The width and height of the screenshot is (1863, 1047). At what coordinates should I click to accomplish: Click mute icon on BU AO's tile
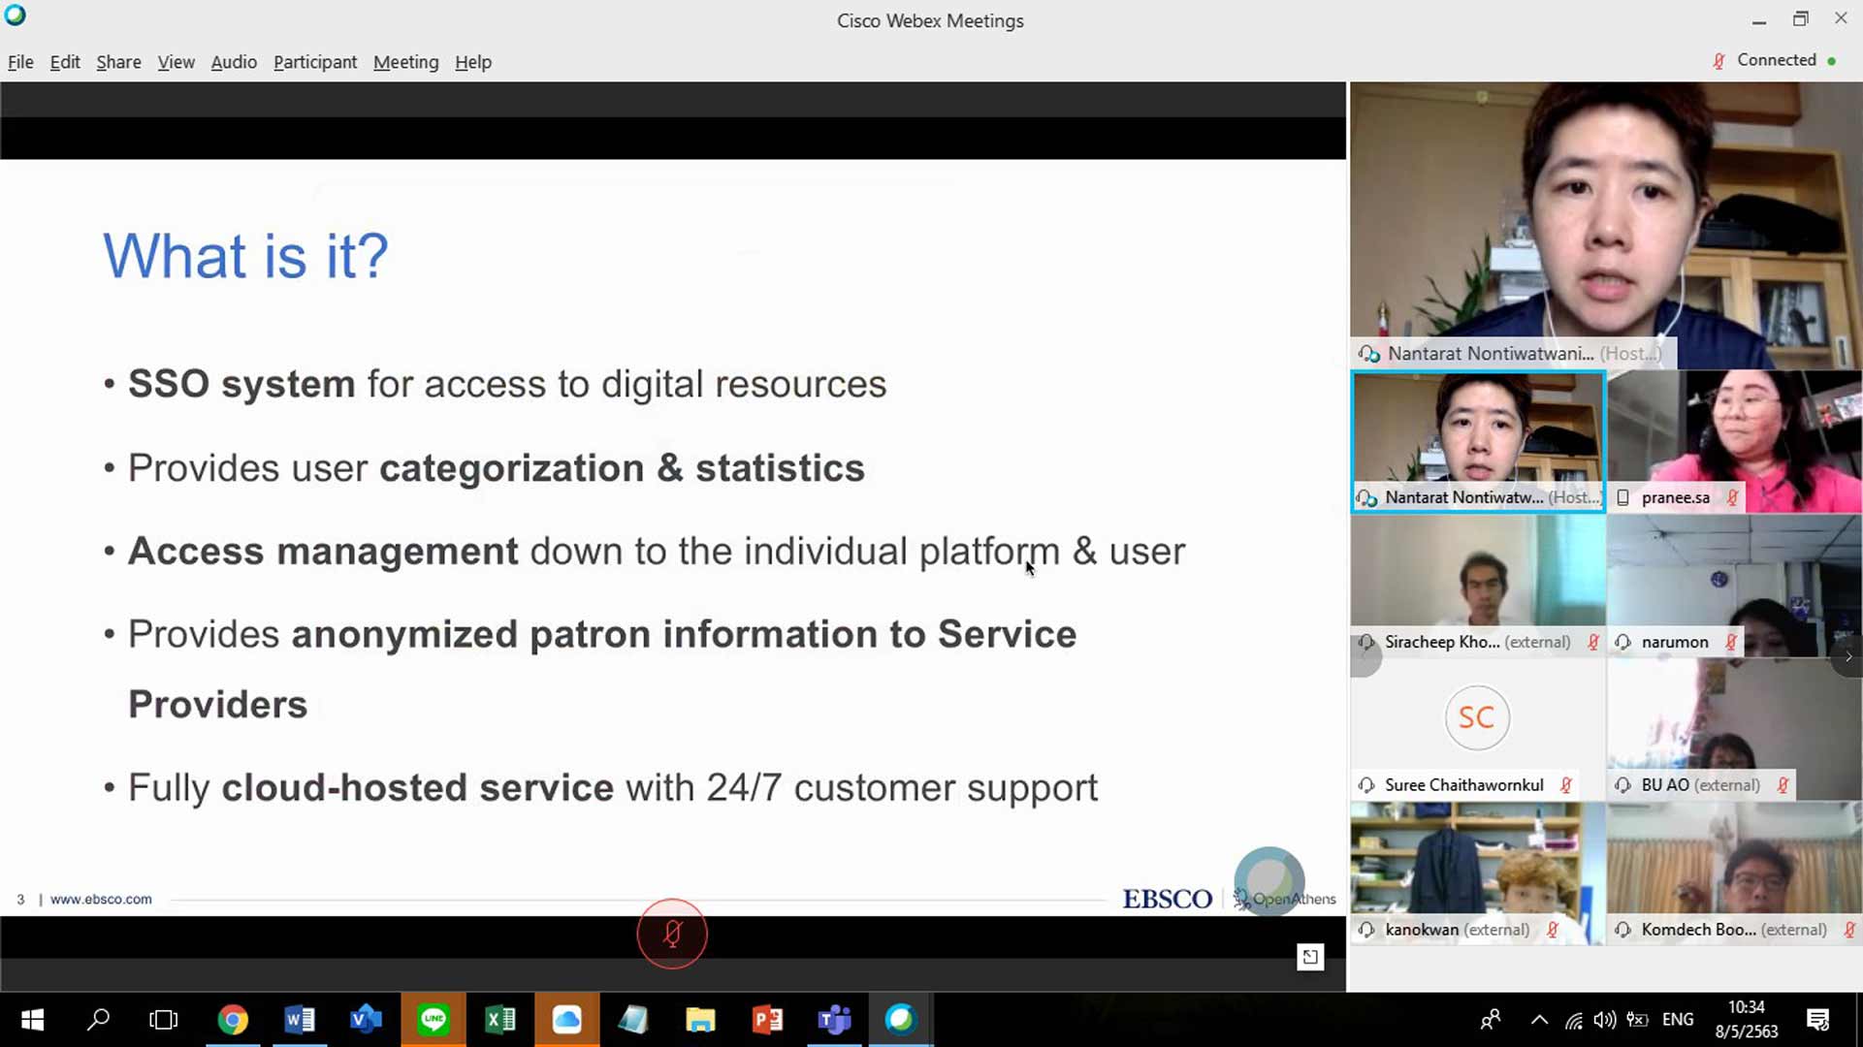tap(1783, 785)
